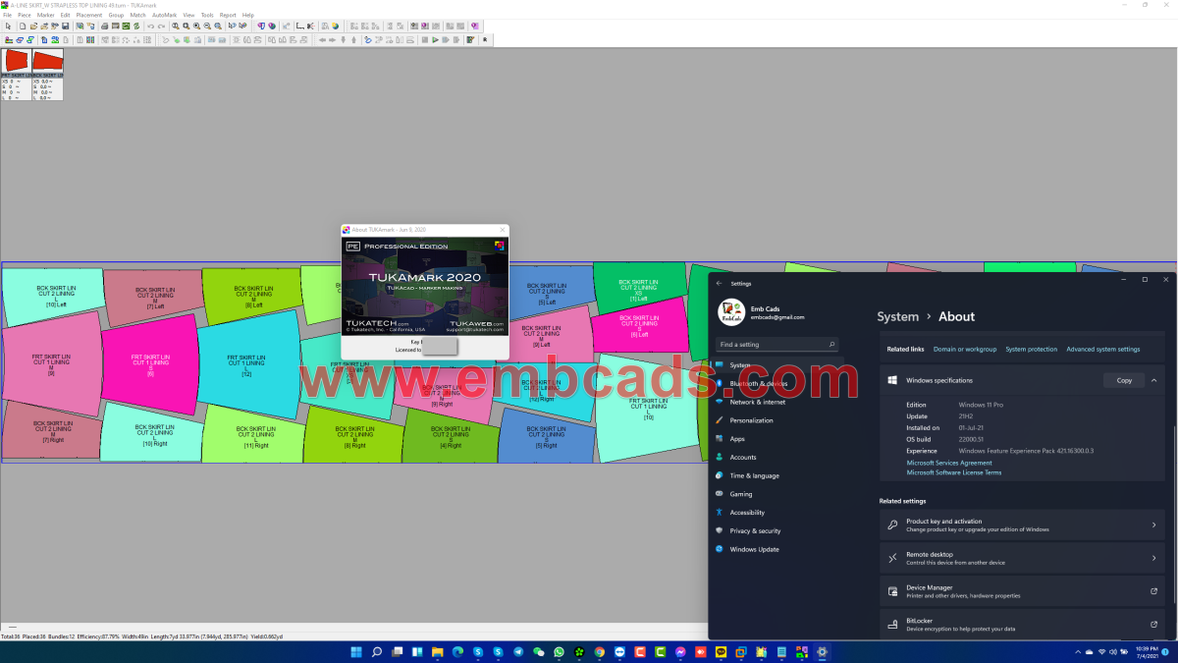Open a marker file using the Open icon
The width and height of the screenshot is (1178, 663).
tap(34, 27)
